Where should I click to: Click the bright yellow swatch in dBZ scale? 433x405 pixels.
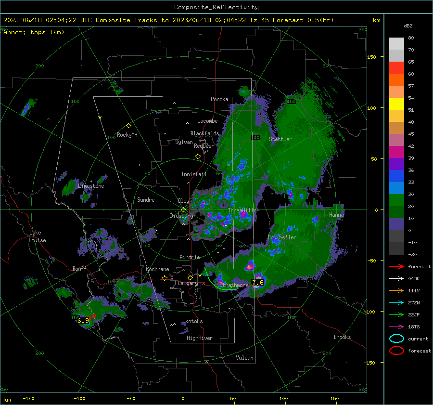click(x=396, y=104)
